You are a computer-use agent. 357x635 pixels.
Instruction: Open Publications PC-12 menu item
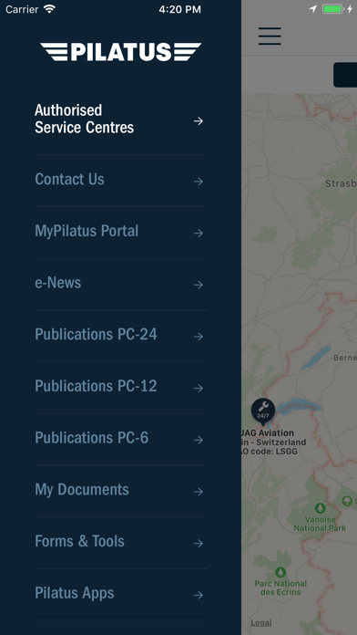pos(120,387)
